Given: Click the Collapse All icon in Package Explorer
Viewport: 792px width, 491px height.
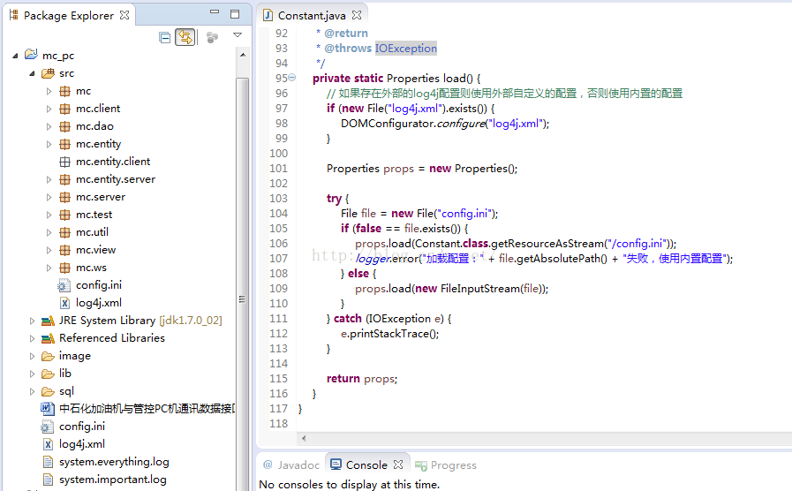Looking at the screenshot, I should (164, 37).
